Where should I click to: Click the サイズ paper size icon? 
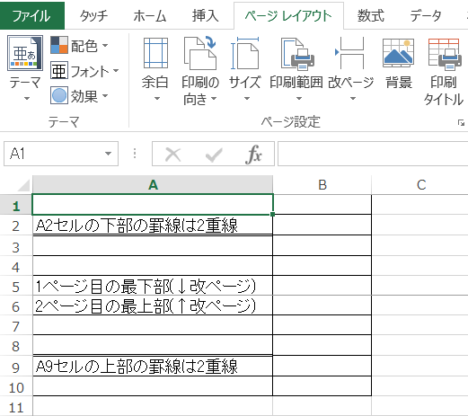click(244, 53)
